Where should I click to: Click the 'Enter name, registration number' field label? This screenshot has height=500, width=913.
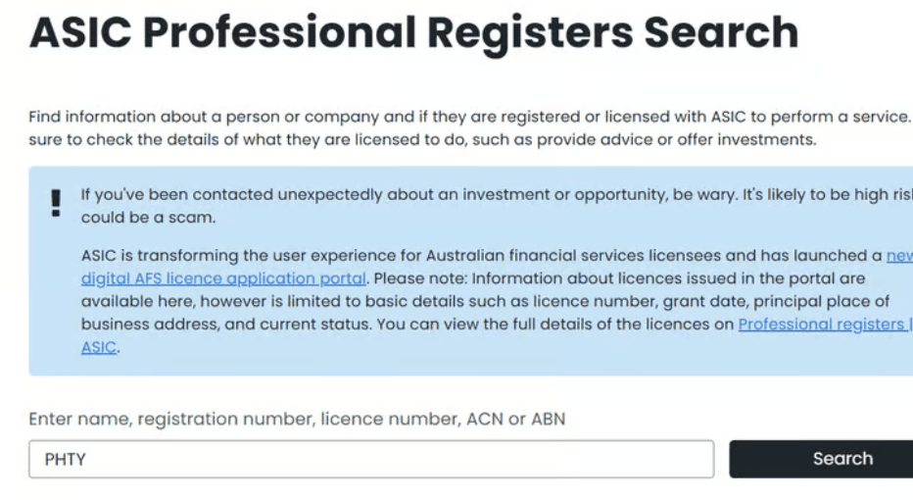coord(297,419)
